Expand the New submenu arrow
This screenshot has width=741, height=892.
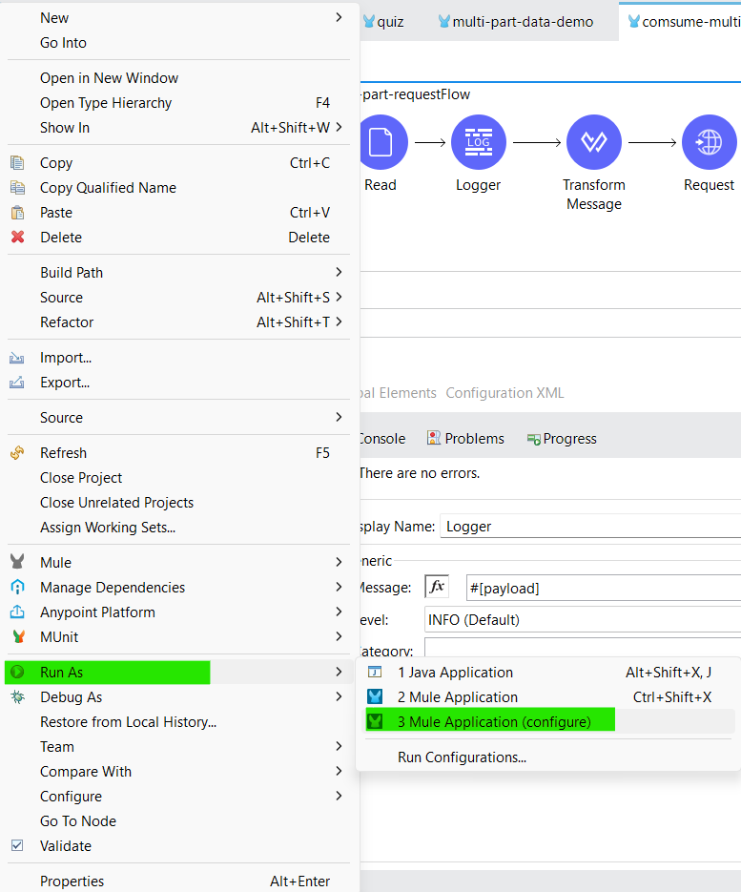click(x=339, y=17)
